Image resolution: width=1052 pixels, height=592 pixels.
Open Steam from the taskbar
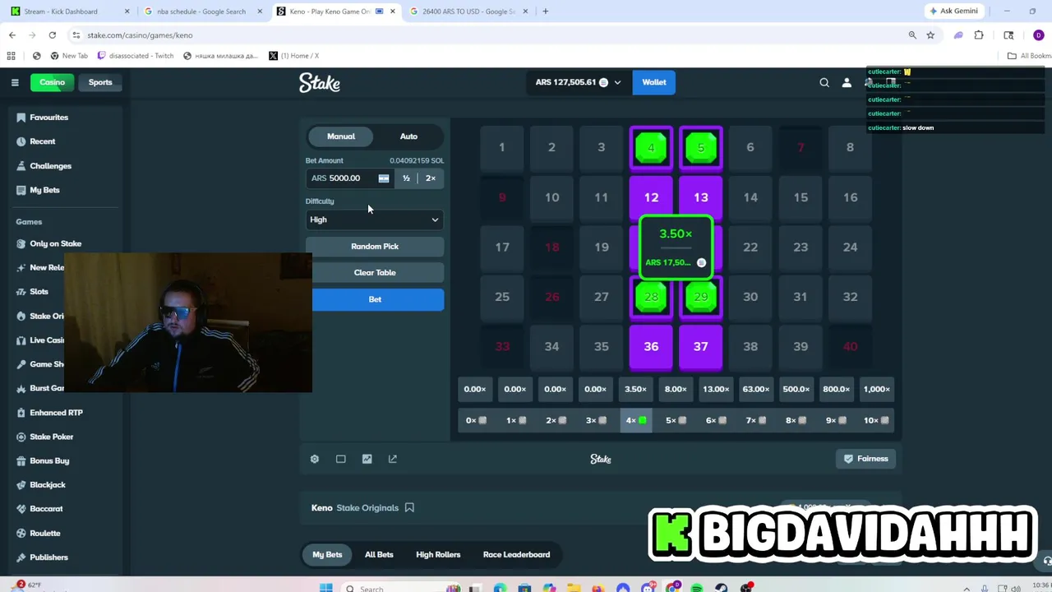pyautogui.click(x=722, y=588)
